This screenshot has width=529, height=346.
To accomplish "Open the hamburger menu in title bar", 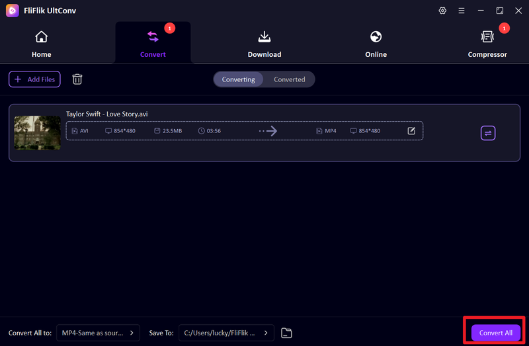I will pos(461,11).
